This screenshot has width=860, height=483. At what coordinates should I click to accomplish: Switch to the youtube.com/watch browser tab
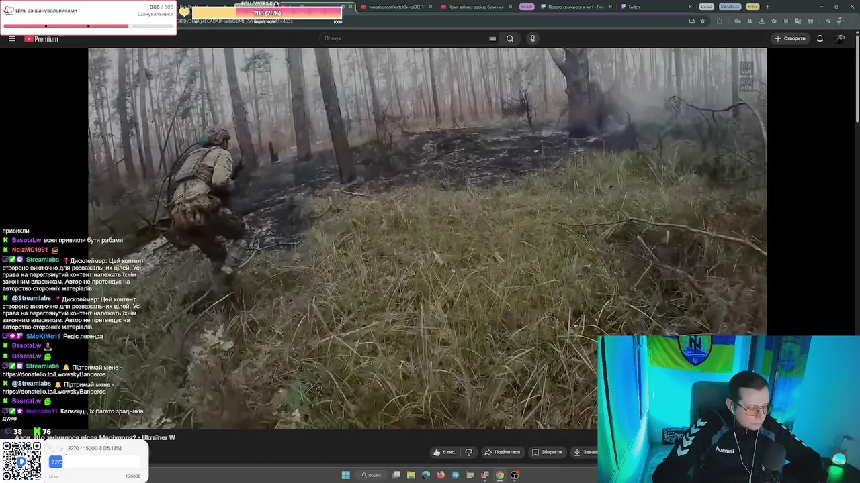[x=396, y=7]
